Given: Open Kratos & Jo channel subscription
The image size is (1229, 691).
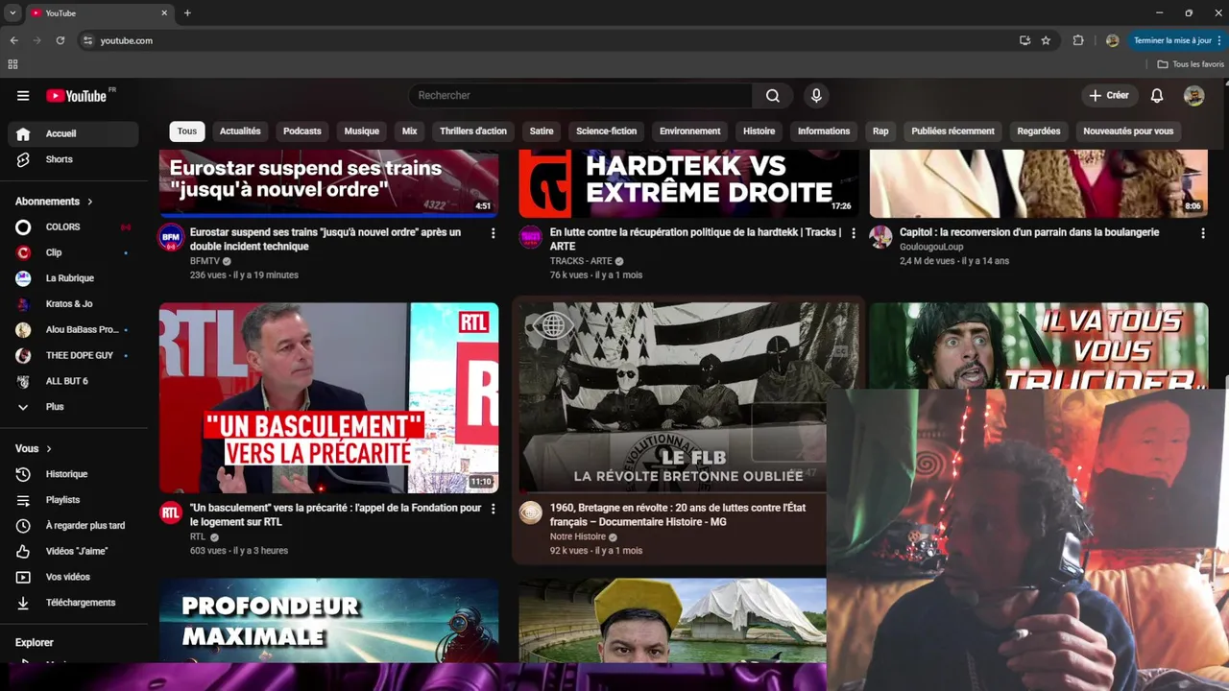Looking at the screenshot, I should 73,303.
